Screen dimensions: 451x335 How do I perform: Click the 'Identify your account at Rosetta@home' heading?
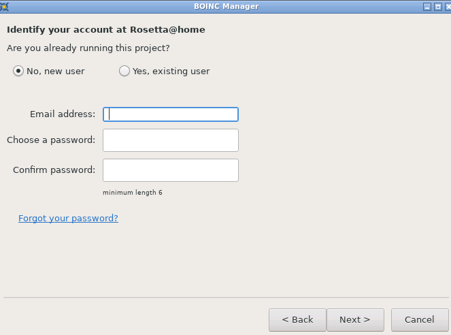coord(106,30)
